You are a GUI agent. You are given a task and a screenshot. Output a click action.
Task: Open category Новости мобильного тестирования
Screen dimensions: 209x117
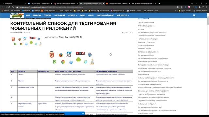pos(151,94)
